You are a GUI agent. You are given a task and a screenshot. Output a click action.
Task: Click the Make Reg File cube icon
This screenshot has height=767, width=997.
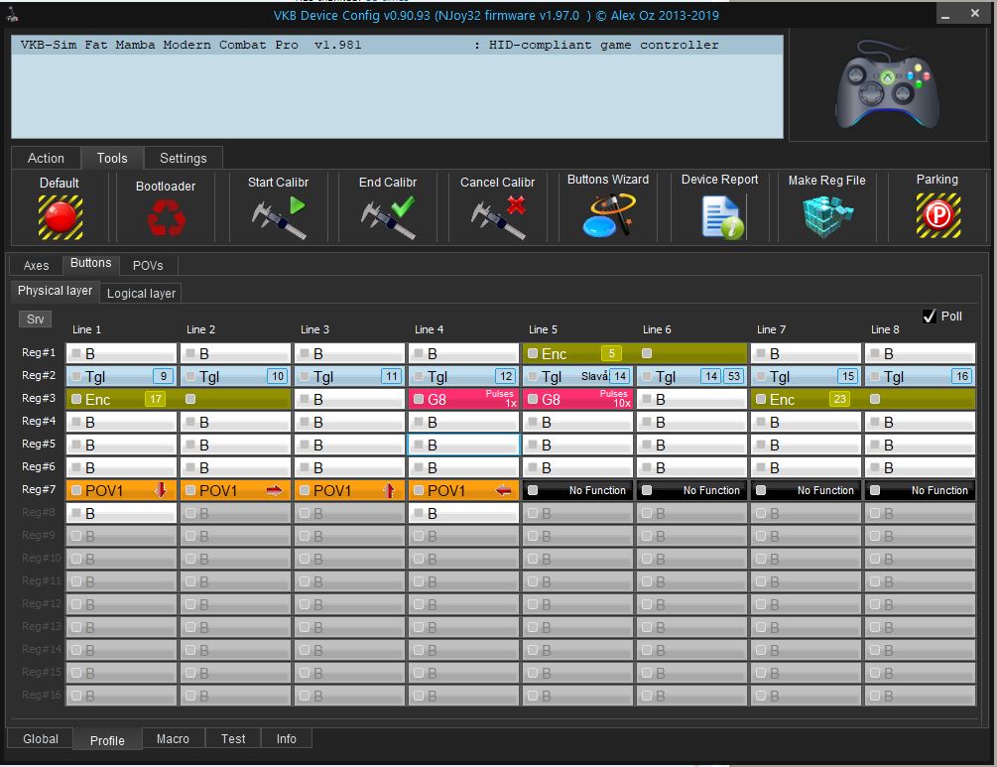(x=827, y=216)
